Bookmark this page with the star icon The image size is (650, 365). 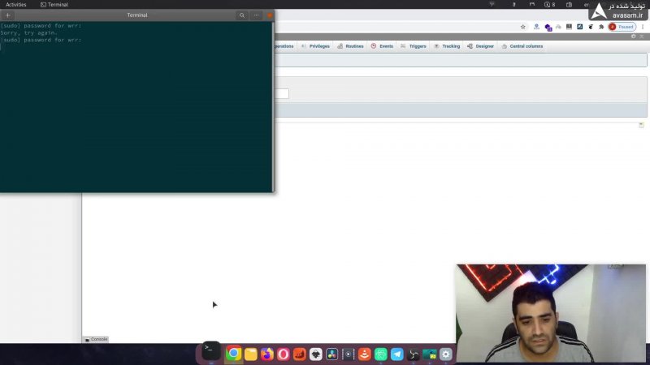coord(523,27)
